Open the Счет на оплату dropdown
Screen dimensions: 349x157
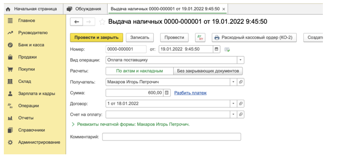coord(233,114)
